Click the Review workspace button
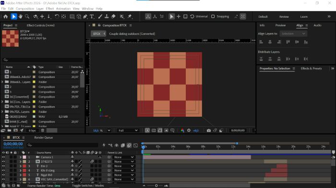The image size is (336, 188). (284, 16)
